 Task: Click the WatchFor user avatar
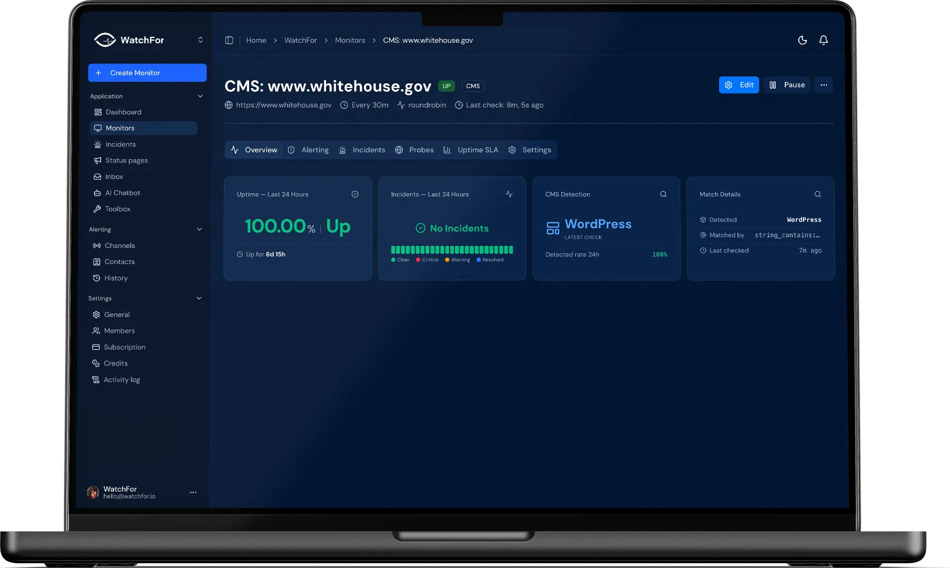(93, 493)
